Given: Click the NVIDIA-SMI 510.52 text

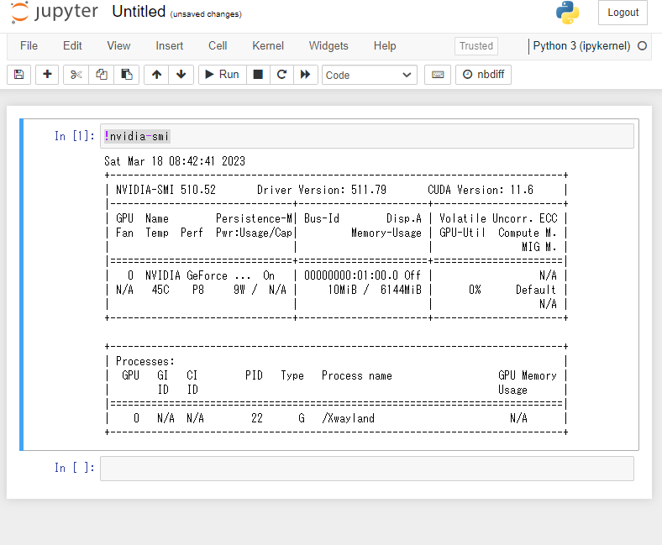Looking at the screenshot, I should pos(166,190).
